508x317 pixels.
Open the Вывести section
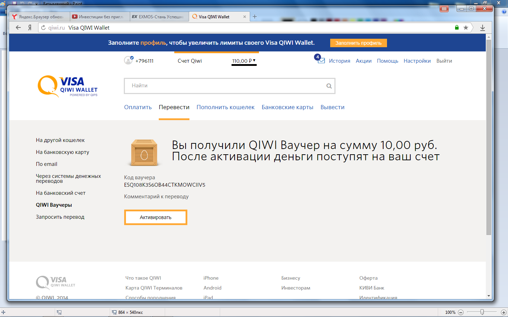(332, 107)
